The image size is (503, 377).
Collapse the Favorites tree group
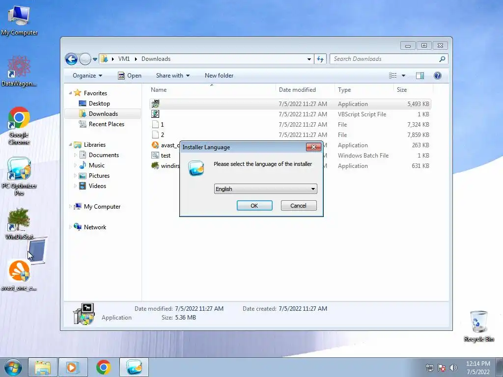[70, 93]
